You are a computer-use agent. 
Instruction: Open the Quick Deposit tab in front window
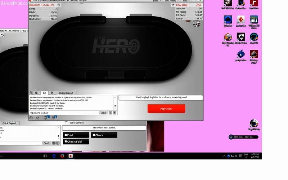click(x=66, y=93)
